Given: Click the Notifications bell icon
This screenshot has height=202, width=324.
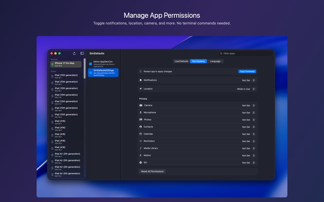Looking at the screenshot, I should (141, 80).
